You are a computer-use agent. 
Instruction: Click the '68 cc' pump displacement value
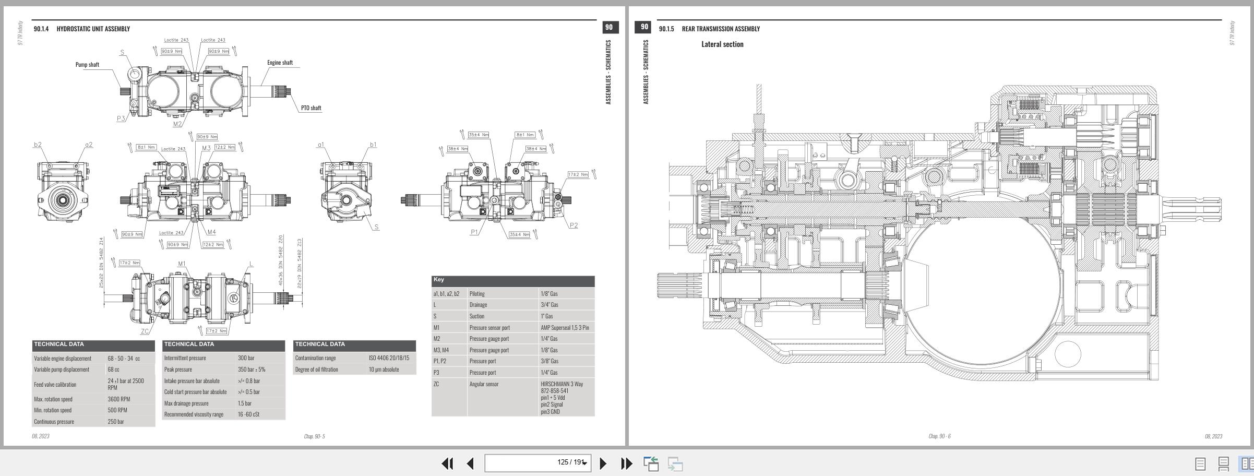tap(113, 370)
